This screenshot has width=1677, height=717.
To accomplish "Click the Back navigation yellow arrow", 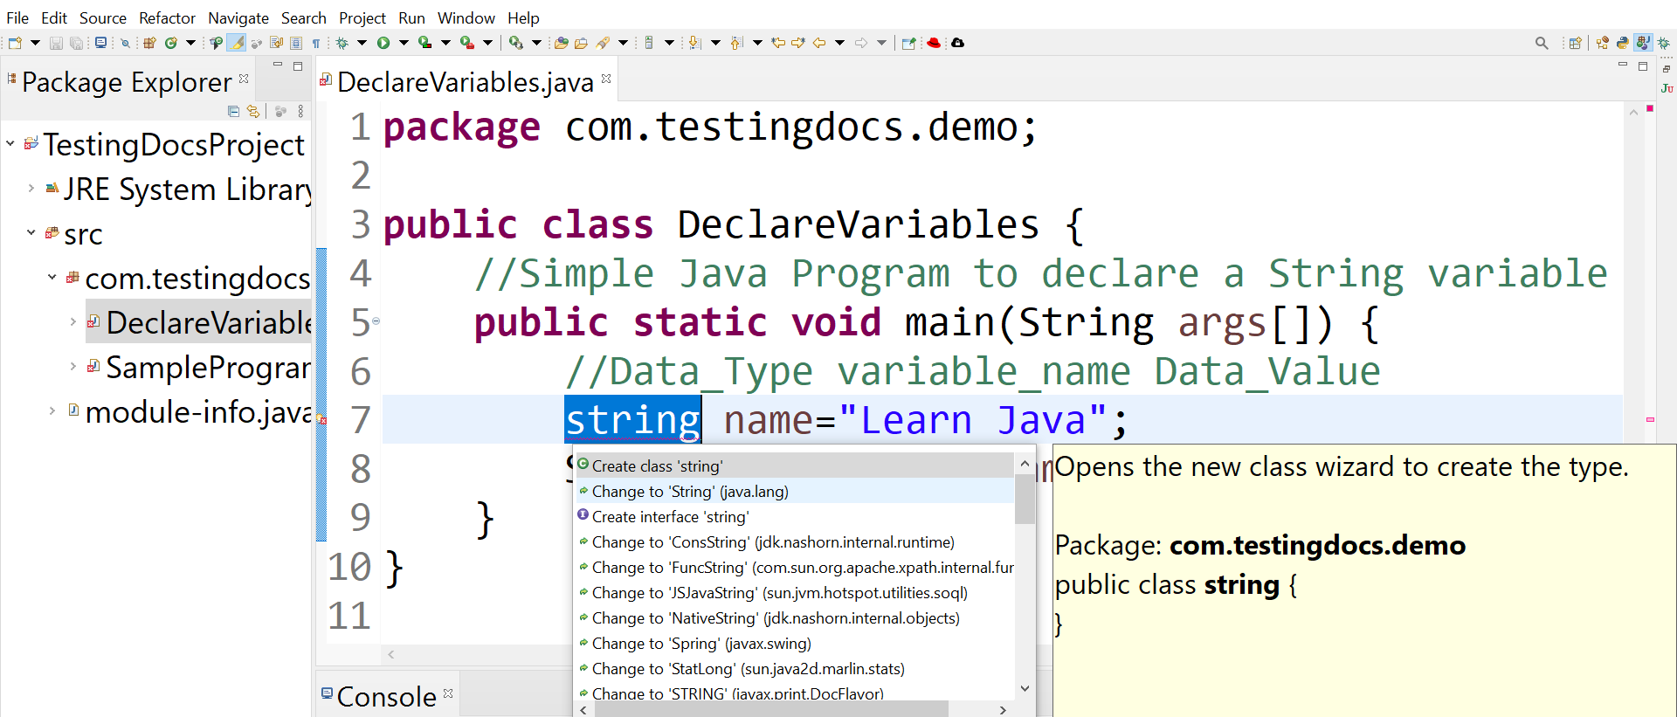I will [x=819, y=43].
